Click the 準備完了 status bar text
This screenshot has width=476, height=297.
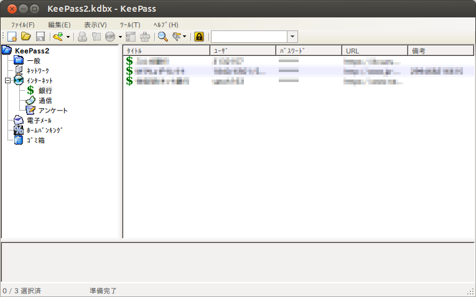(103, 291)
